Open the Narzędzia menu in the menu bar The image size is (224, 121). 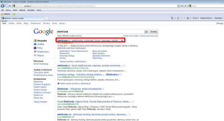click(x=31, y=10)
